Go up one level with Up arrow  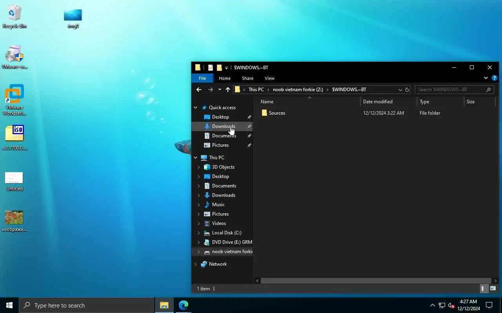pyautogui.click(x=228, y=90)
